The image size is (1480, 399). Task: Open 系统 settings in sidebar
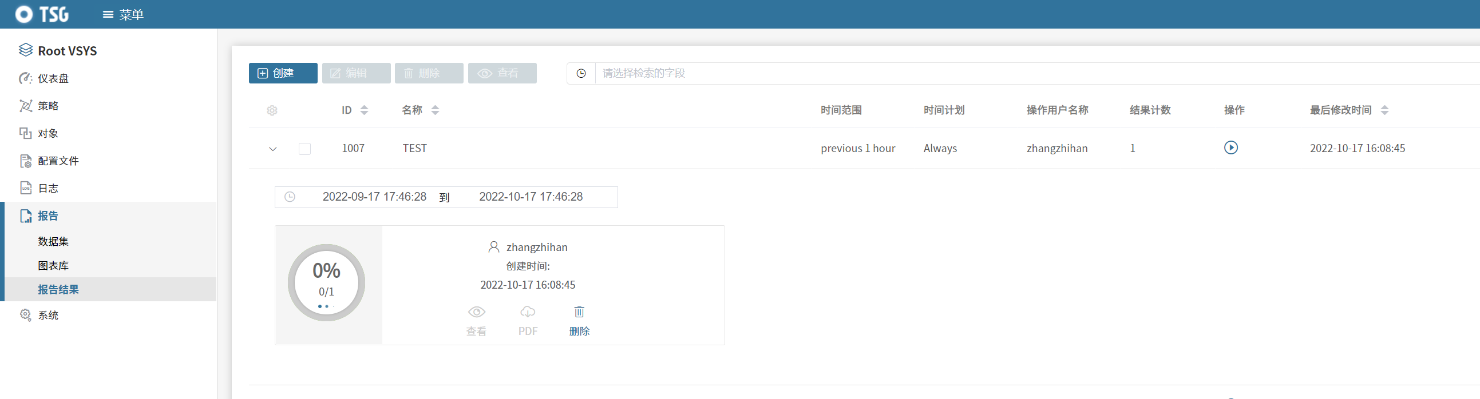[48, 315]
